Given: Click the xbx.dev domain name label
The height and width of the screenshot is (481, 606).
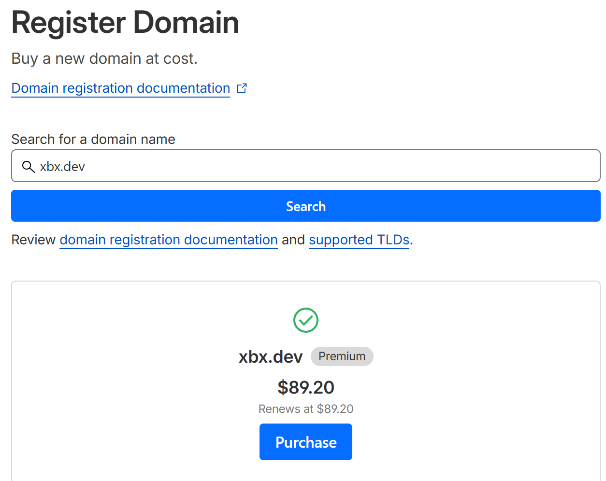Looking at the screenshot, I should point(270,356).
